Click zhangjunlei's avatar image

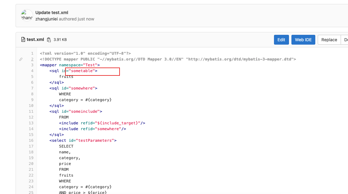click(x=27, y=15)
